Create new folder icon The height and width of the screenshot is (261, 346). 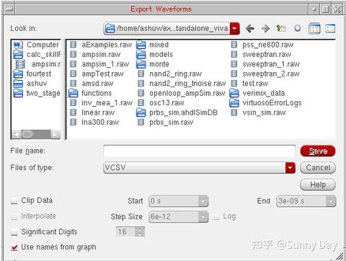pos(298,28)
